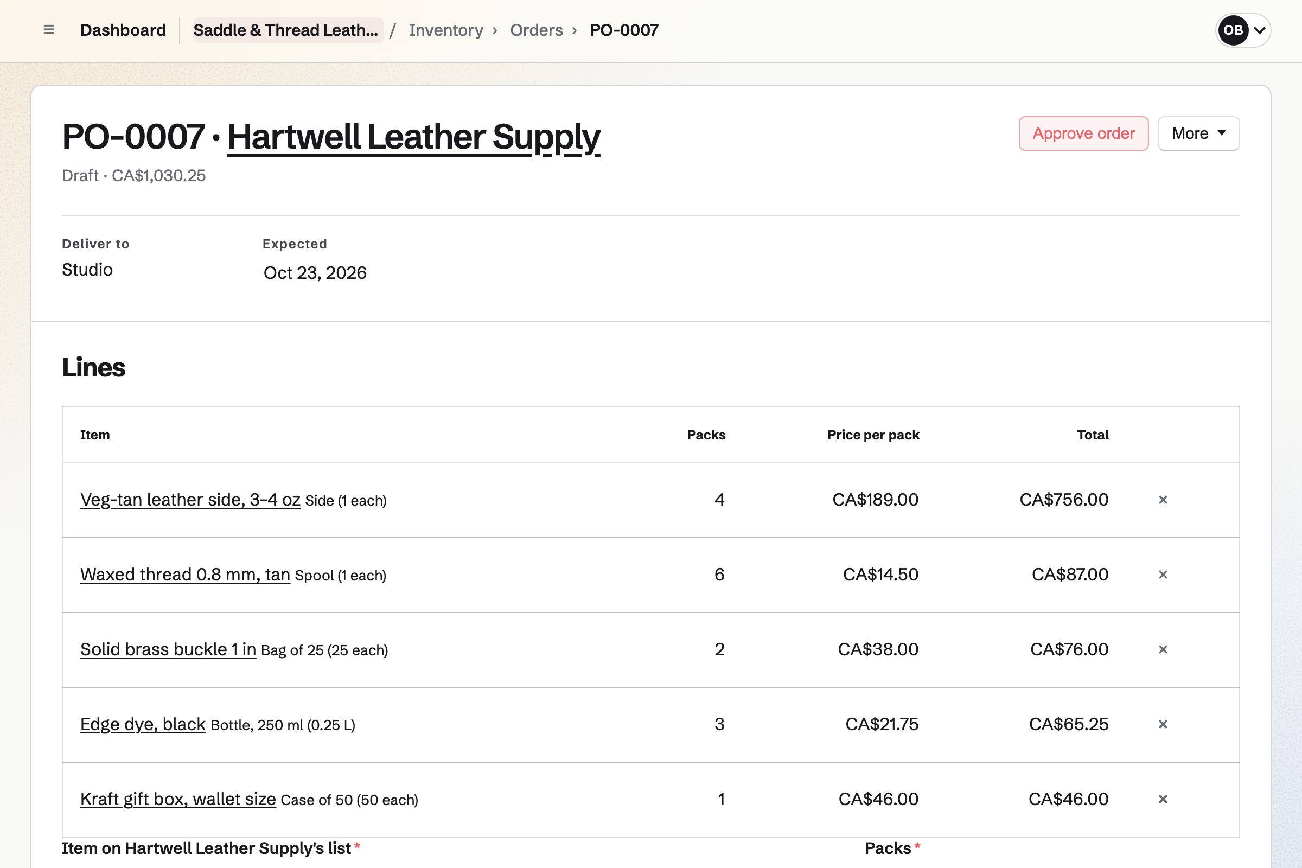Click the Draft · CA$1,030.25 status text
Screen dimensions: 1302x868
134,175
